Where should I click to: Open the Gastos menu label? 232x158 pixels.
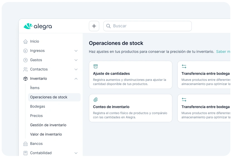click(x=36, y=60)
